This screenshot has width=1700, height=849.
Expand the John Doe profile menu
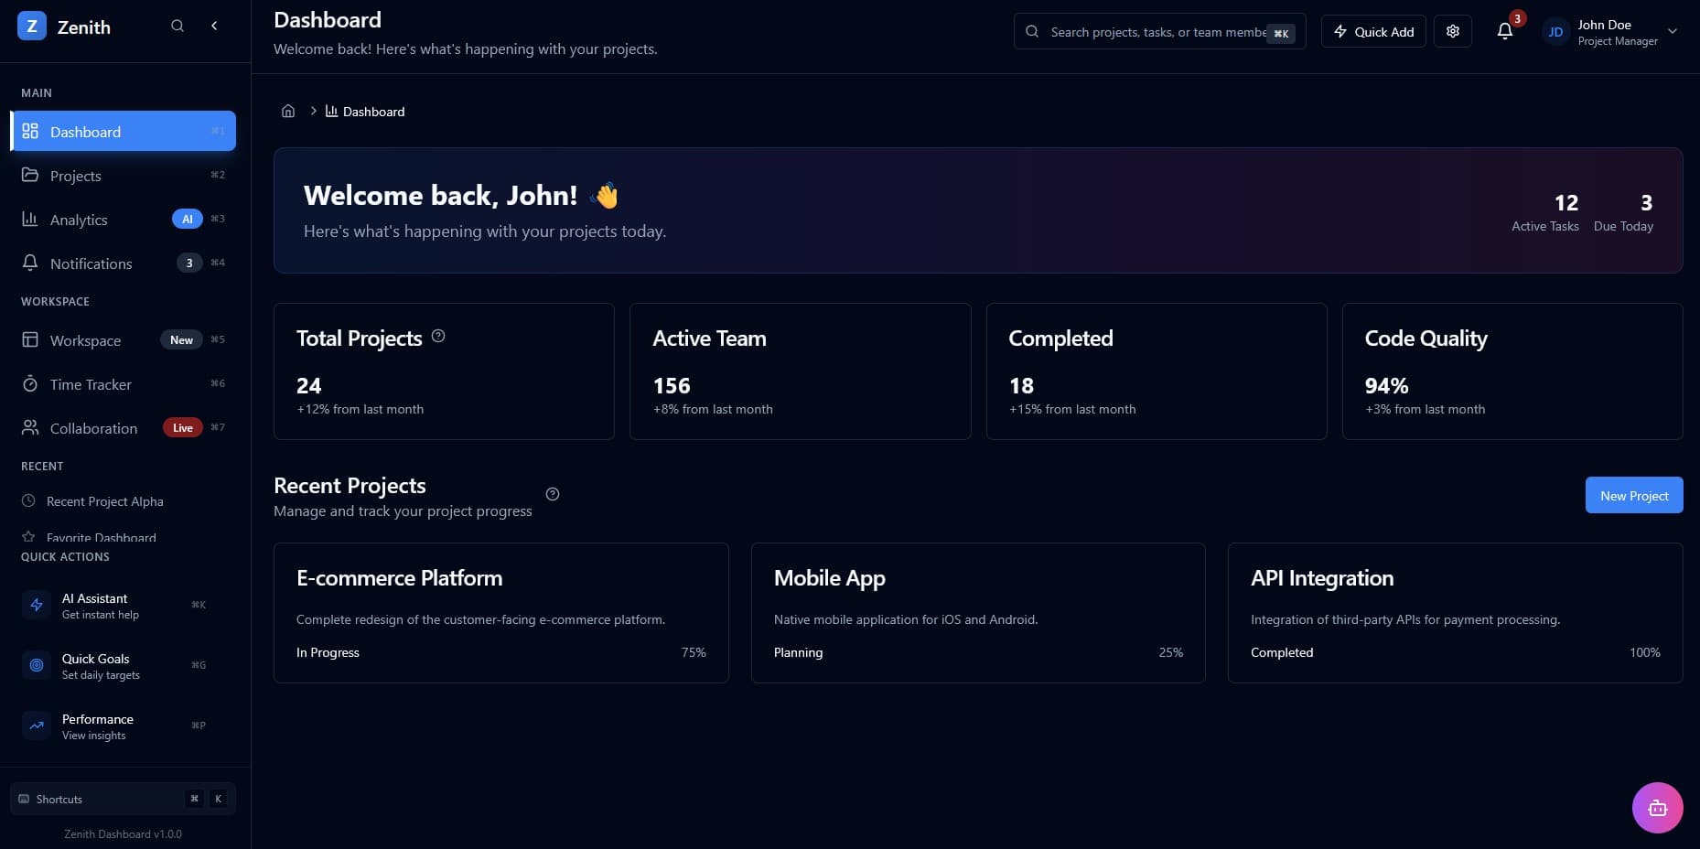point(1610,31)
